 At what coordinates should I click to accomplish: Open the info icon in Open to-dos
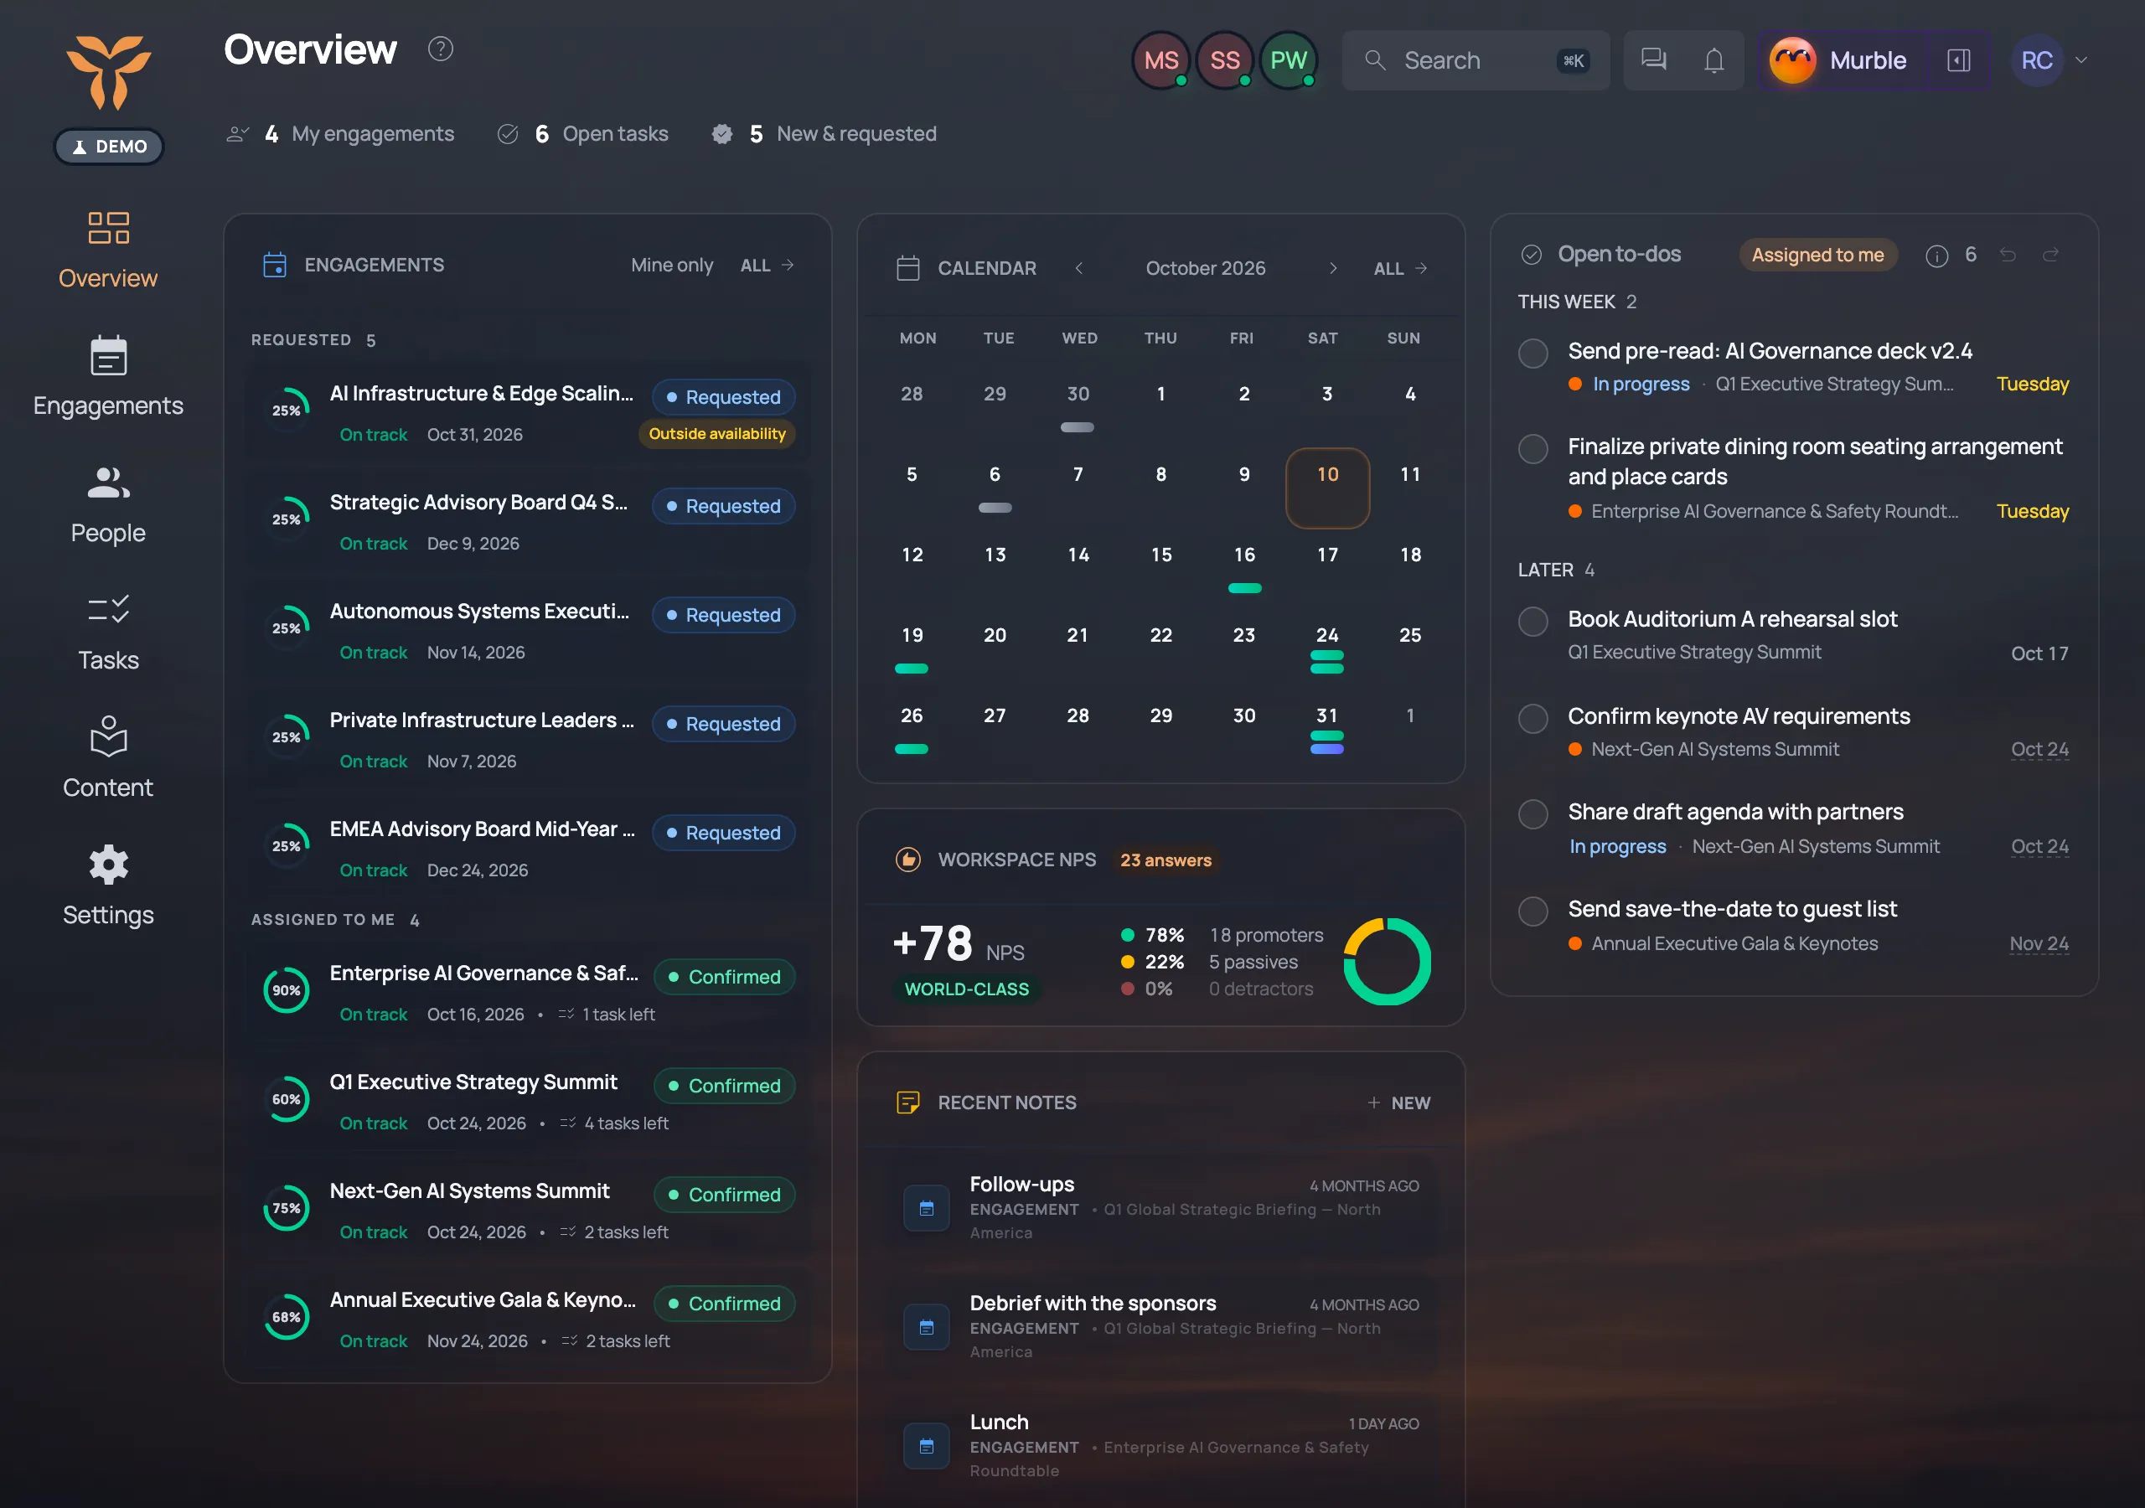click(1936, 255)
